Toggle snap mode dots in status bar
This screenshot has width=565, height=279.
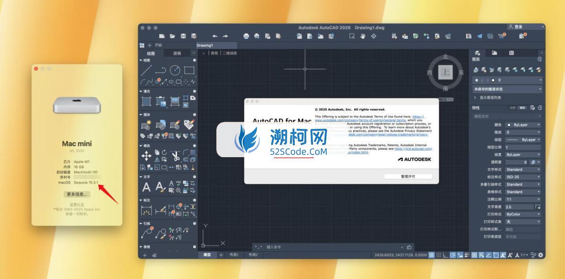coord(438,255)
